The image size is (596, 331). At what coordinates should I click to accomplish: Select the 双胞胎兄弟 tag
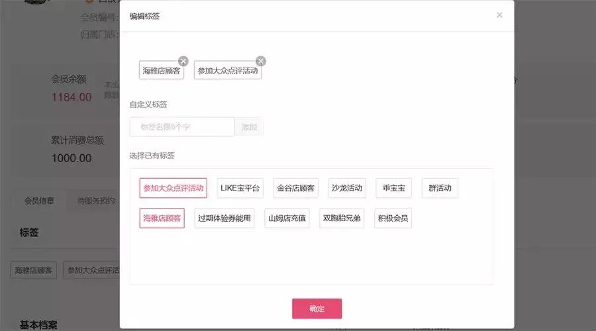342,218
